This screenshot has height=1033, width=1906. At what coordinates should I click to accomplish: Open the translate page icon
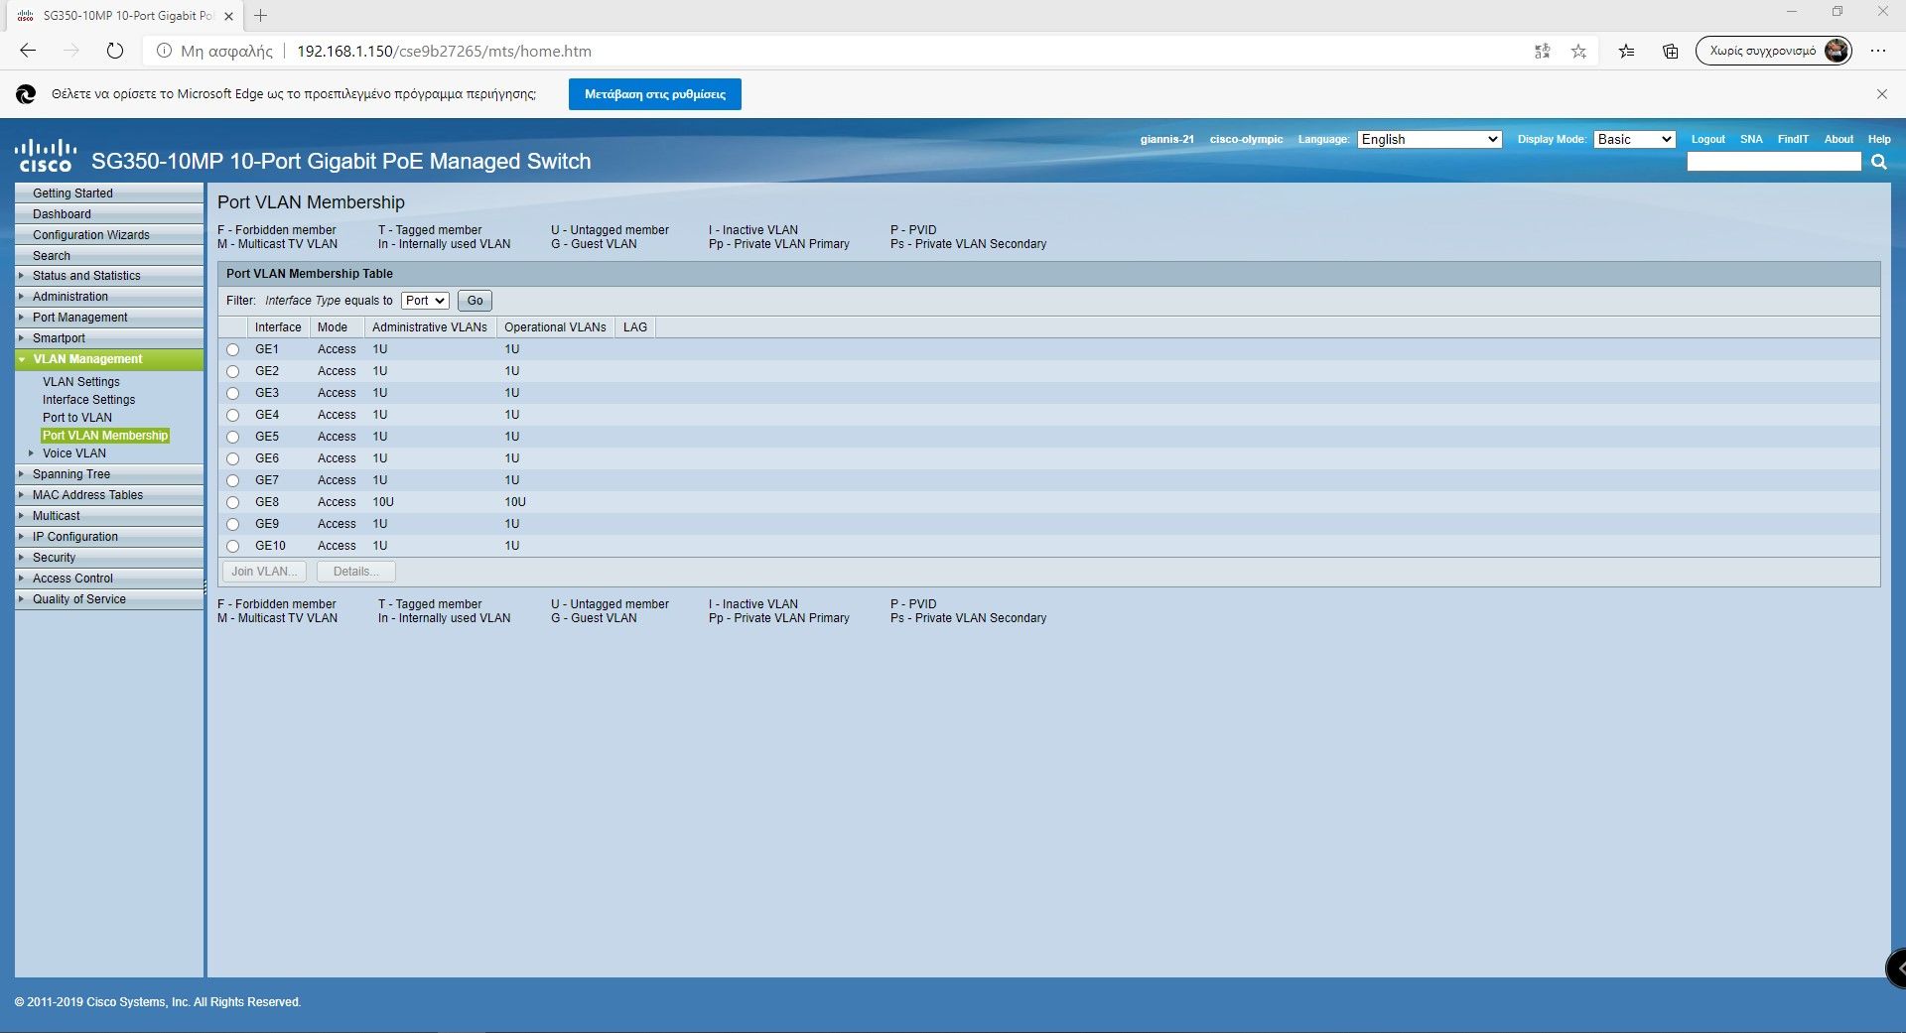click(x=1542, y=51)
